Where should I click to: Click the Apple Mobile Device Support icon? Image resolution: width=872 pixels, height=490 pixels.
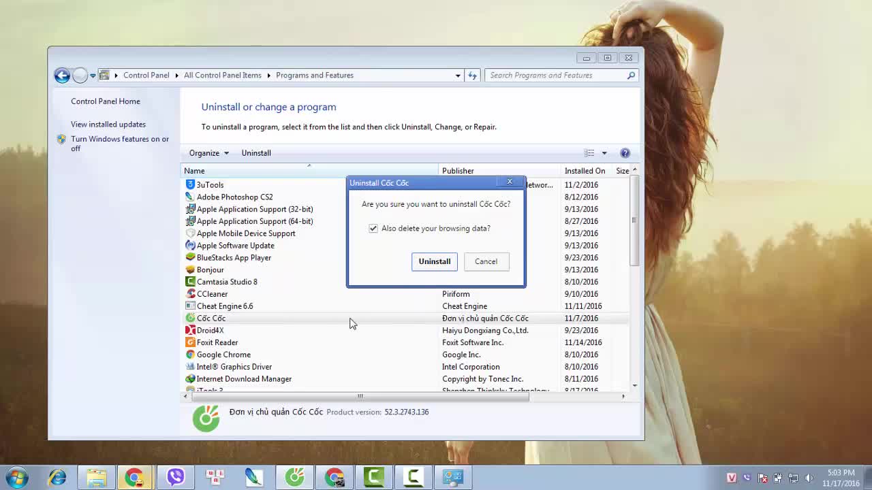click(x=191, y=233)
